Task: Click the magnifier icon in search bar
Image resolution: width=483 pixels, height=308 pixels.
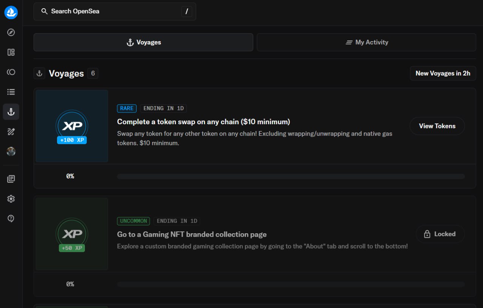Action: click(x=45, y=11)
